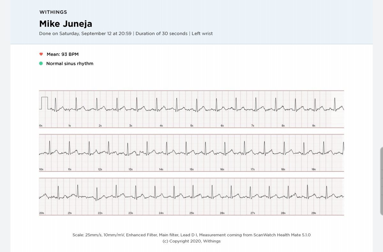This screenshot has width=383, height=252.
Task: Click the 17s marker on the second strip
Action: point(252,169)
